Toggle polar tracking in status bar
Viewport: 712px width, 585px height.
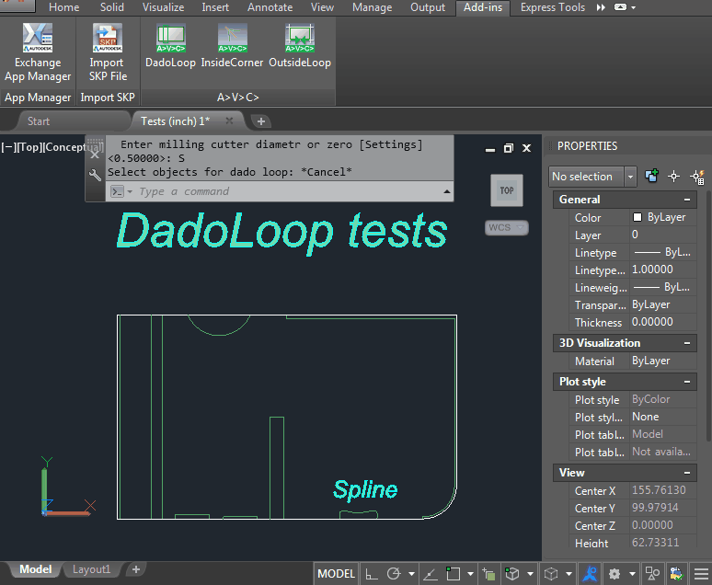coord(394,574)
